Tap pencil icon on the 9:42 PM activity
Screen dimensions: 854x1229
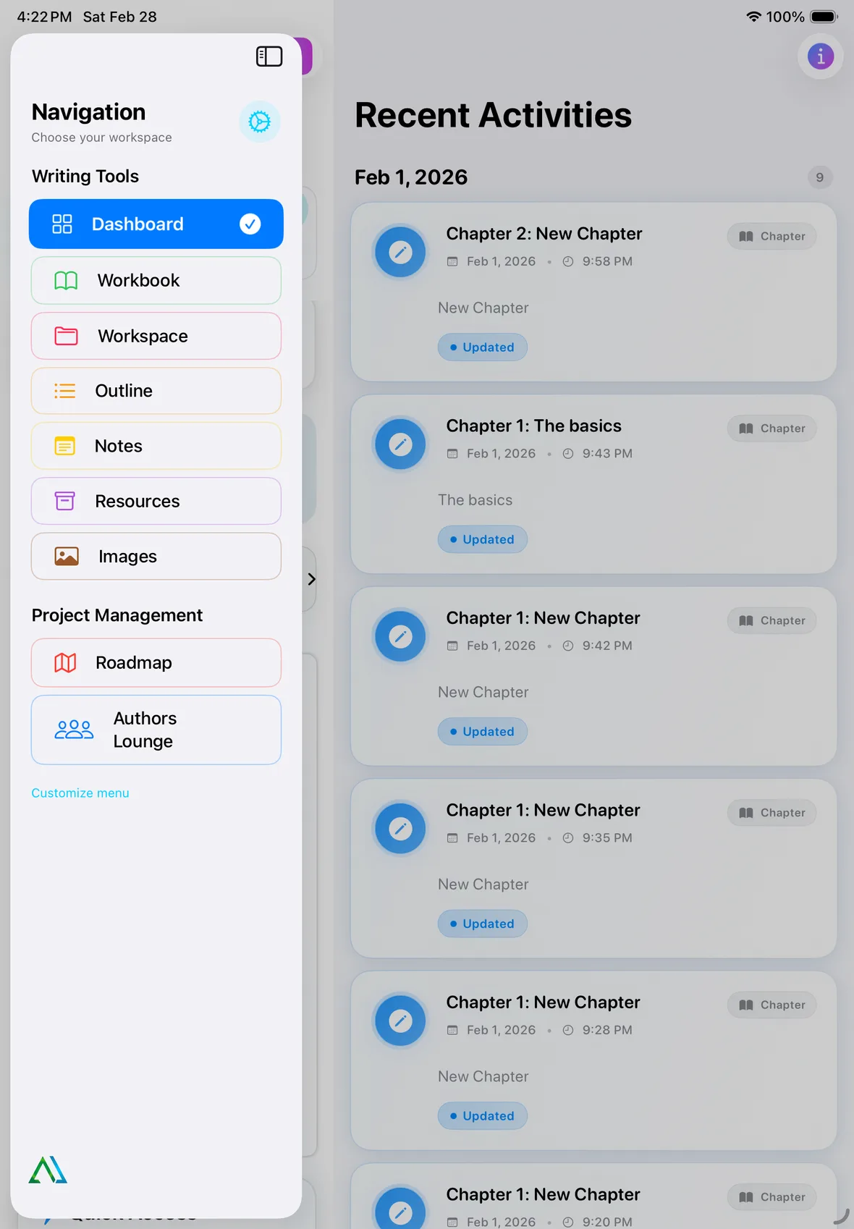click(x=400, y=636)
